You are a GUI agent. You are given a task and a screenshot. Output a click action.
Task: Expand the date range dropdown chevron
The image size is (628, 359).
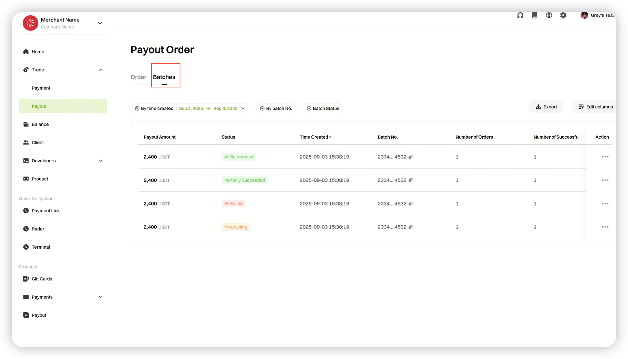point(243,108)
